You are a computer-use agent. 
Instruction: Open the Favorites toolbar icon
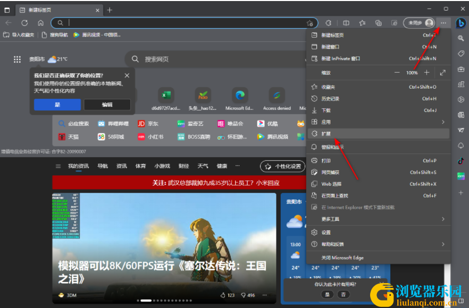(x=362, y=23)
